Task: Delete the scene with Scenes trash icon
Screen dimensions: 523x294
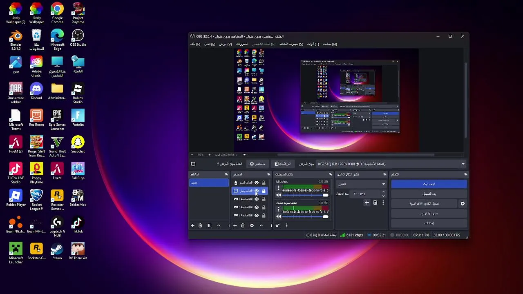Action: [x=200, y=225]
